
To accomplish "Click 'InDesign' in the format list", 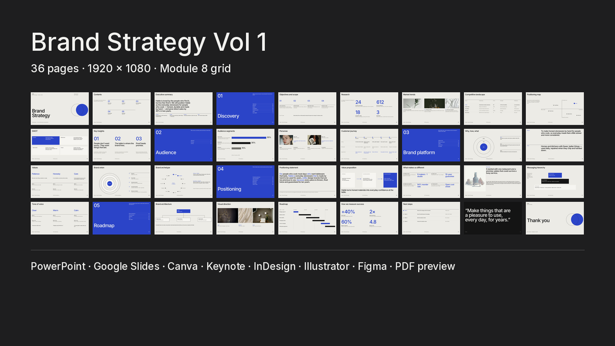I will (275, 267).
